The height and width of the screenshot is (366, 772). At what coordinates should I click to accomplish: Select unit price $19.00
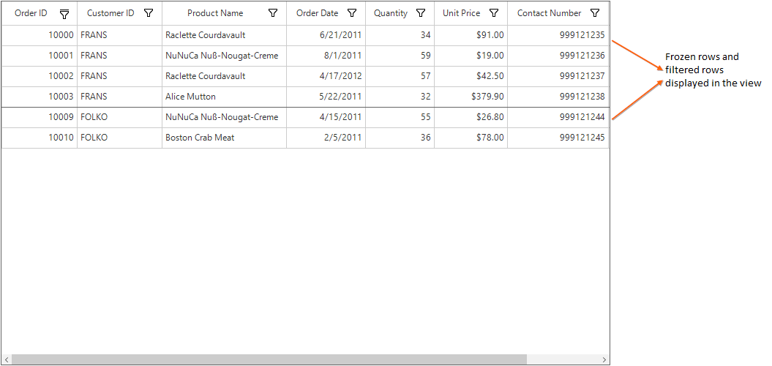(471, 56)
